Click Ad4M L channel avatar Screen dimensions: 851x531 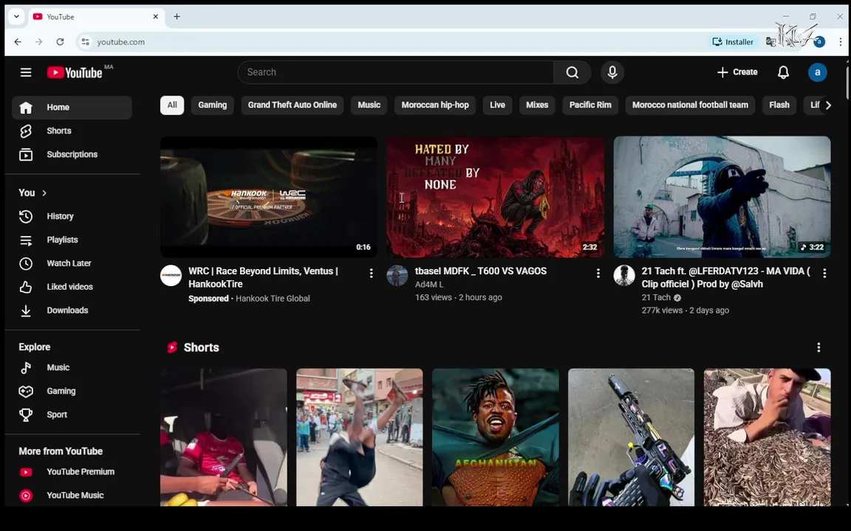[397, 275]
